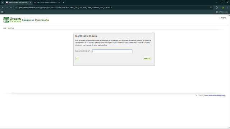The height and width of the screenshot is (129, 230).
Task: Open the Chrome three-dot menu
Action: click(227, 8)
